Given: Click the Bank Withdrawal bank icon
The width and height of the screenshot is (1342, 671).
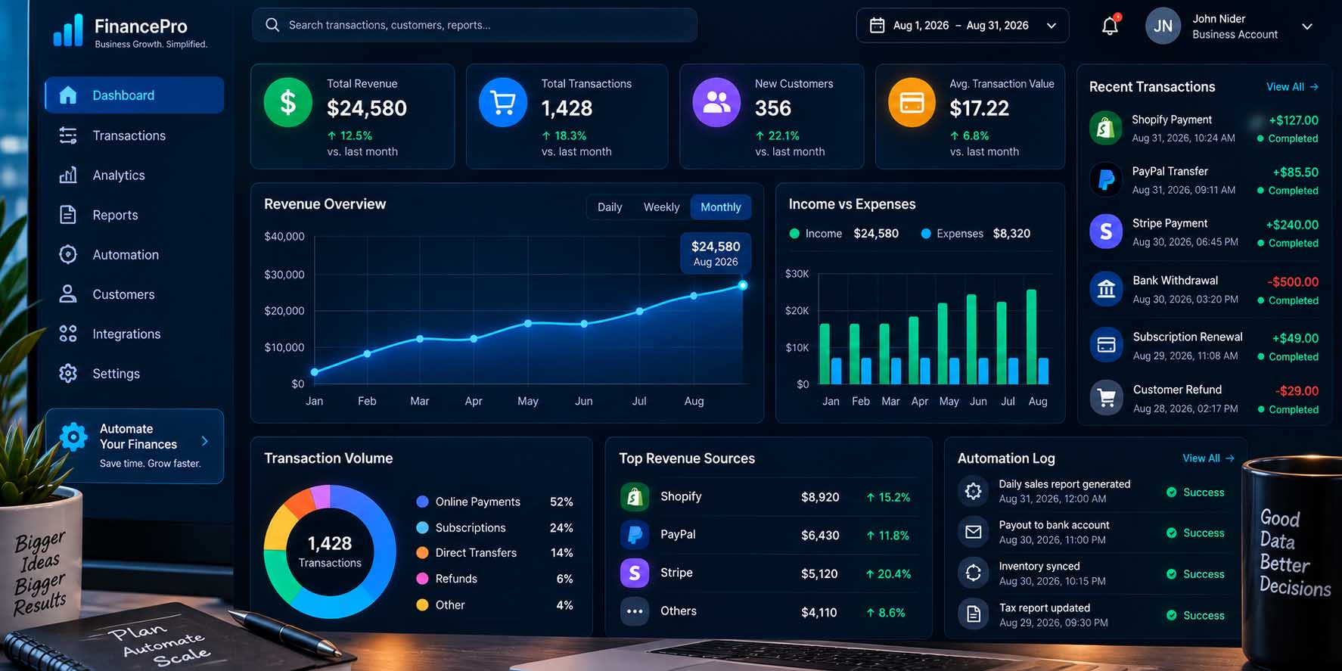Looking at the screenshot, I should click(x=1106, y=289).
